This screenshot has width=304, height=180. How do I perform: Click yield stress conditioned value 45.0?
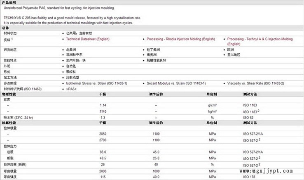[x=156, y=152]
